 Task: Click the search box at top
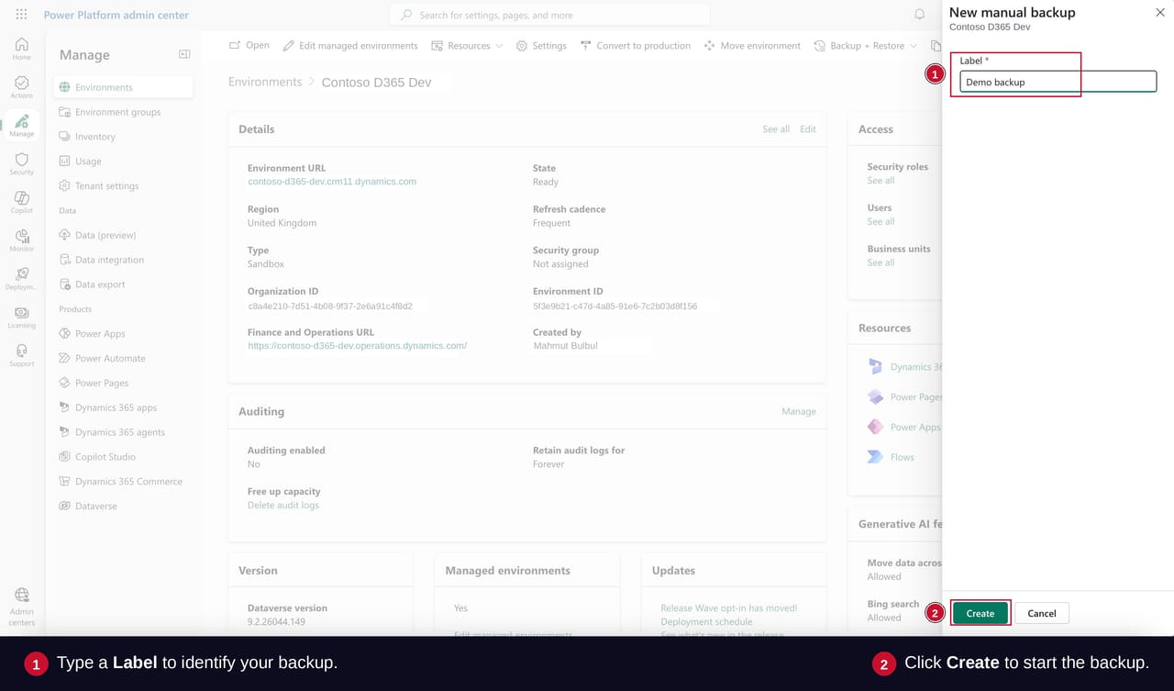[x=549, y=15]
